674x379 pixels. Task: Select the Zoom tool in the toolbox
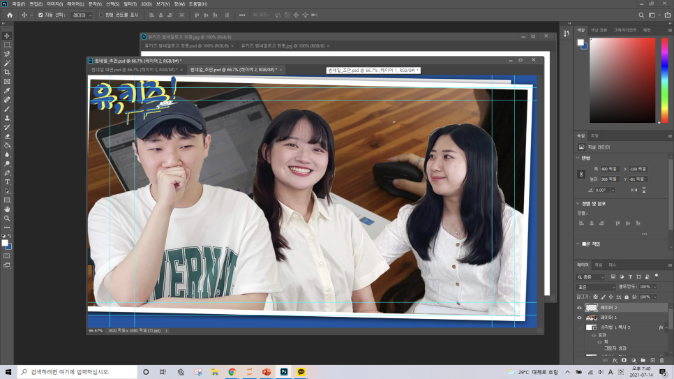click(7, 218)
